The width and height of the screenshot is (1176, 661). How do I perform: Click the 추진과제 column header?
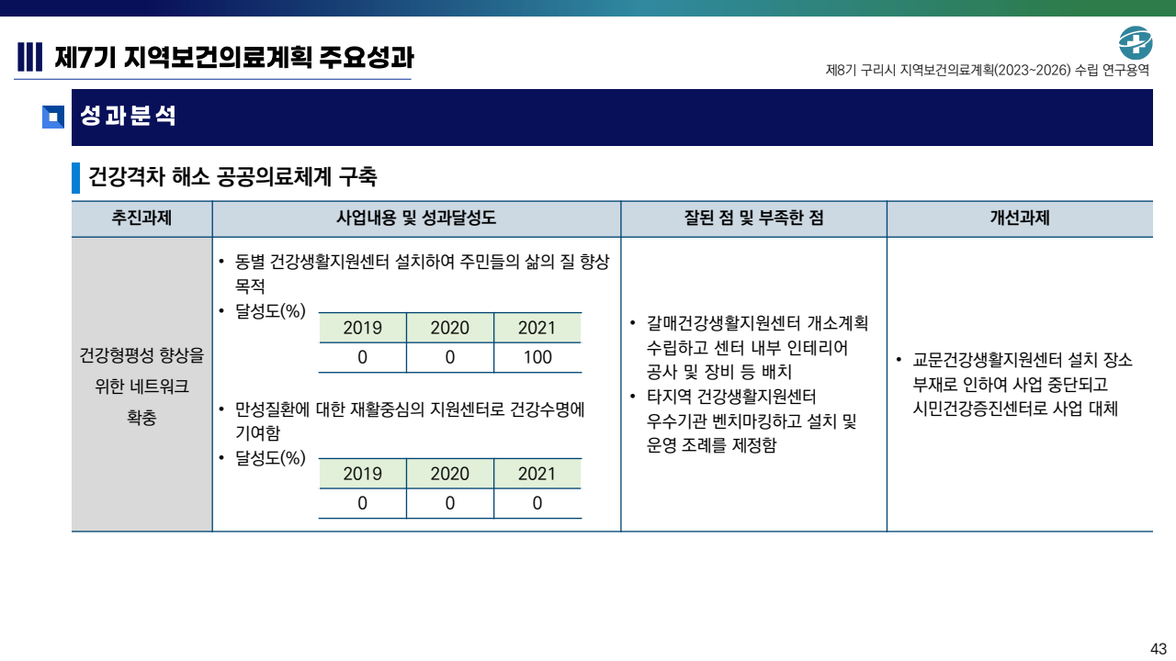141,218
